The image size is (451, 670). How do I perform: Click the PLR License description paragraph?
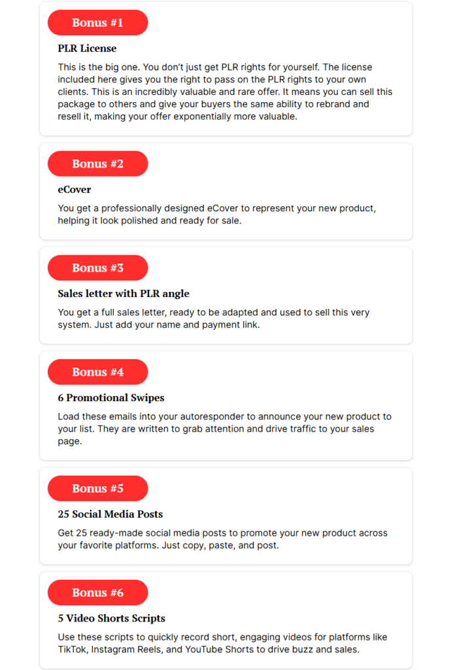(225, 92)
